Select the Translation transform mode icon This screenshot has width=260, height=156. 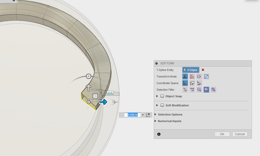point(192,76)
